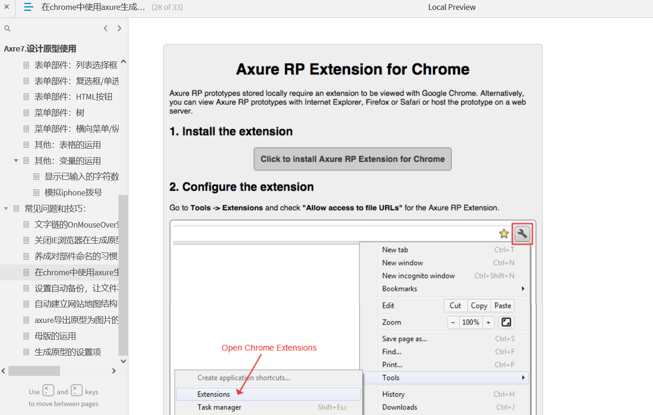Open page axure导出原型为图片的
The width and height of the screenshot is (653, 415).
coord(76,320)
